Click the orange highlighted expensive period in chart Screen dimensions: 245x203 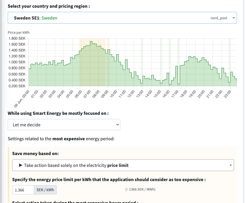pos(92,62)
